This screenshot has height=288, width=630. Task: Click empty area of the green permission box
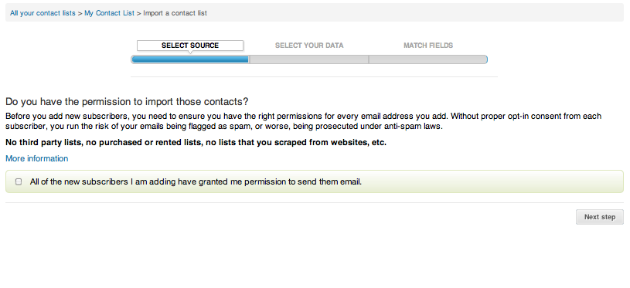(492, 181)
